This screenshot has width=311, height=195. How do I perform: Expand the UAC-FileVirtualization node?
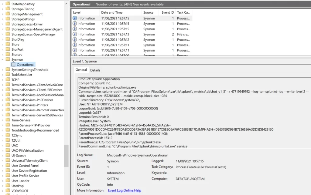2,150
